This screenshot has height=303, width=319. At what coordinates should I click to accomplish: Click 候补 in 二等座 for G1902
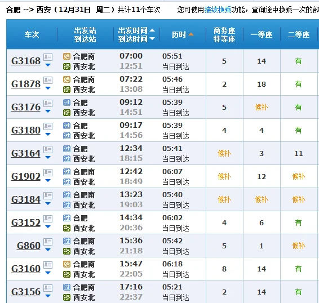[x=299, y=176]
